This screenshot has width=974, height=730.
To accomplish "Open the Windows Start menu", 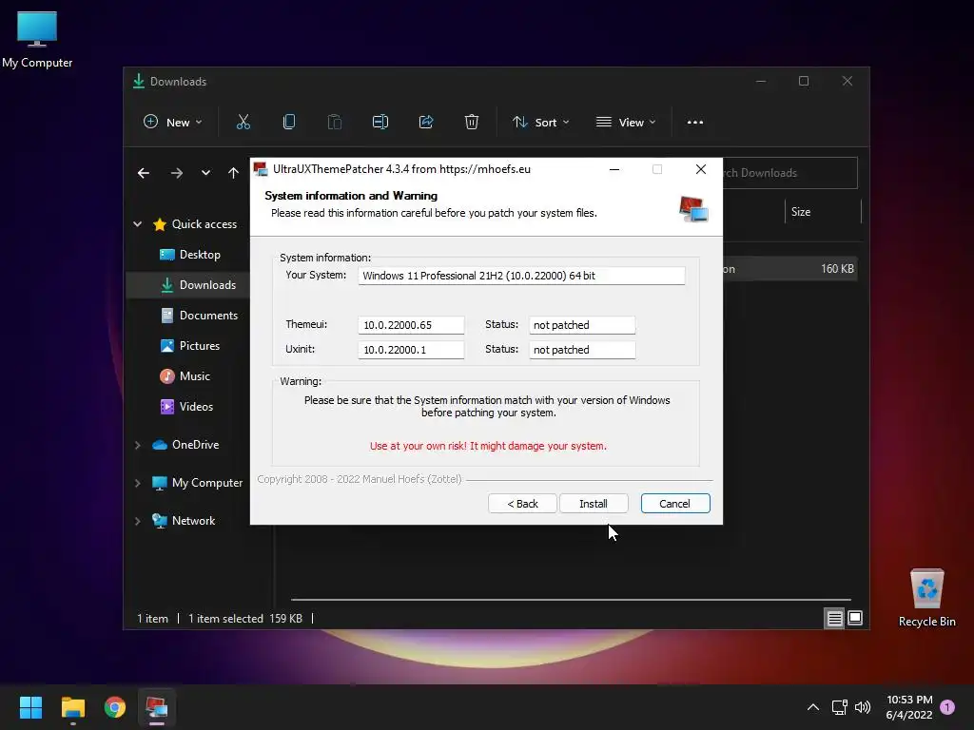I will 30,707.
